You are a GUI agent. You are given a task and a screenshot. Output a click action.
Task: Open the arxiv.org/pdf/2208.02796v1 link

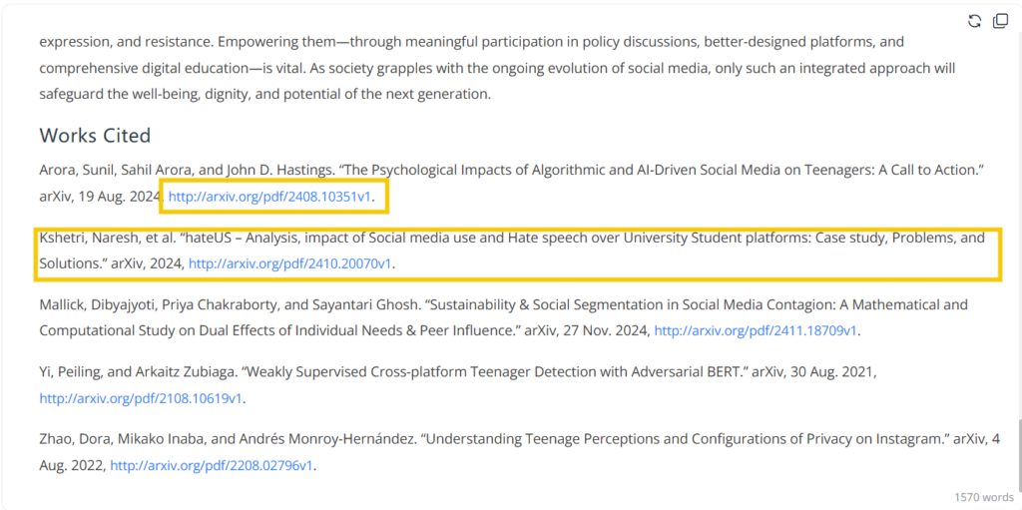tap(212, 465)
